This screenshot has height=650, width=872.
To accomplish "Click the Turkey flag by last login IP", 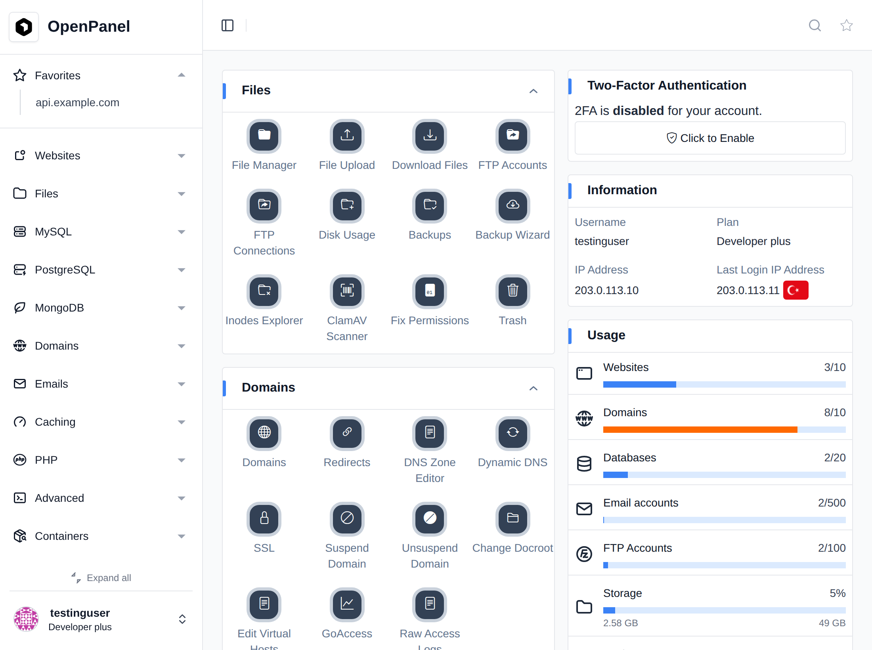I will pyautogui.click(x=796, y=290).
